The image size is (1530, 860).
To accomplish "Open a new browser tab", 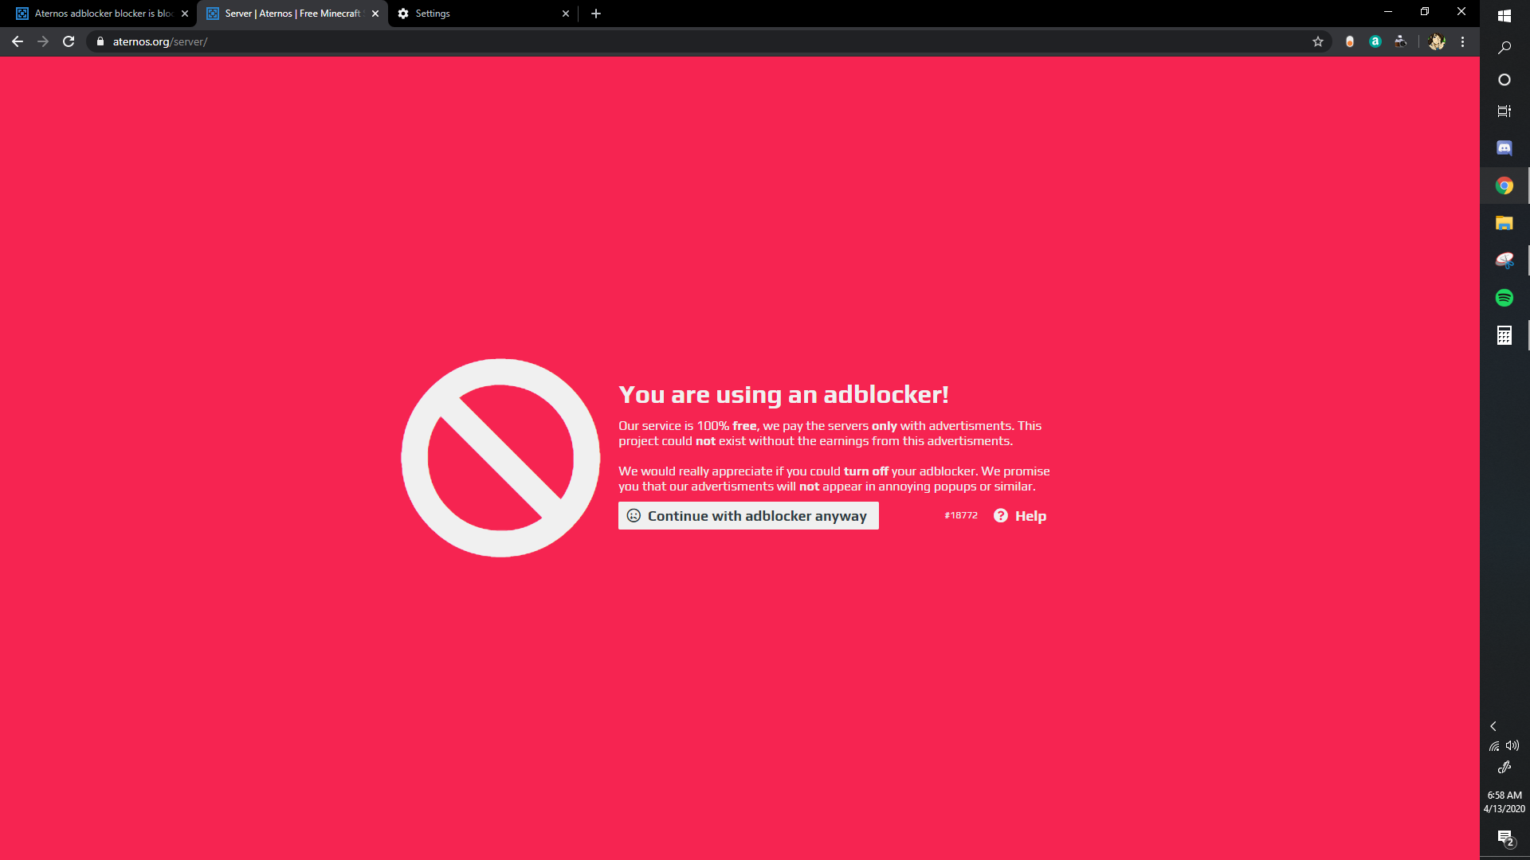I will pyautogui.click(x=596, y=14).
